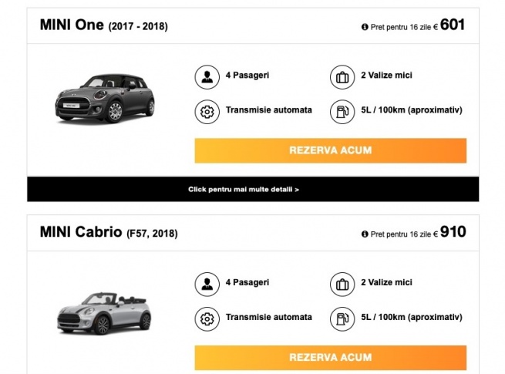Image resolution: width=505 pixels, height=374 pixels.
Task: Click price info icon for MINI One
Action: [x=365, y=27]
